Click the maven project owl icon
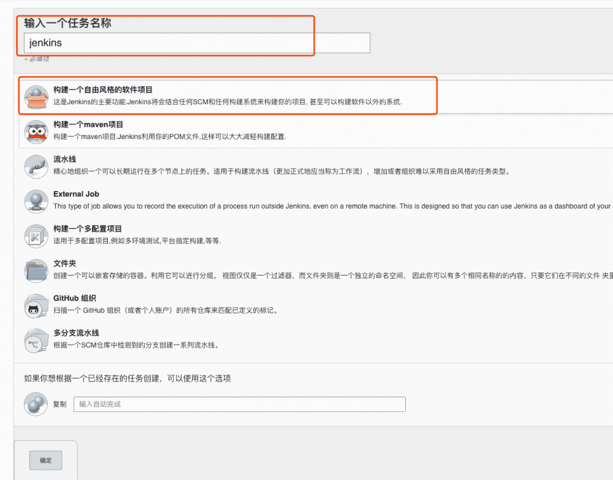This screenshot has width=613, height=480. (x=36, y=130)
